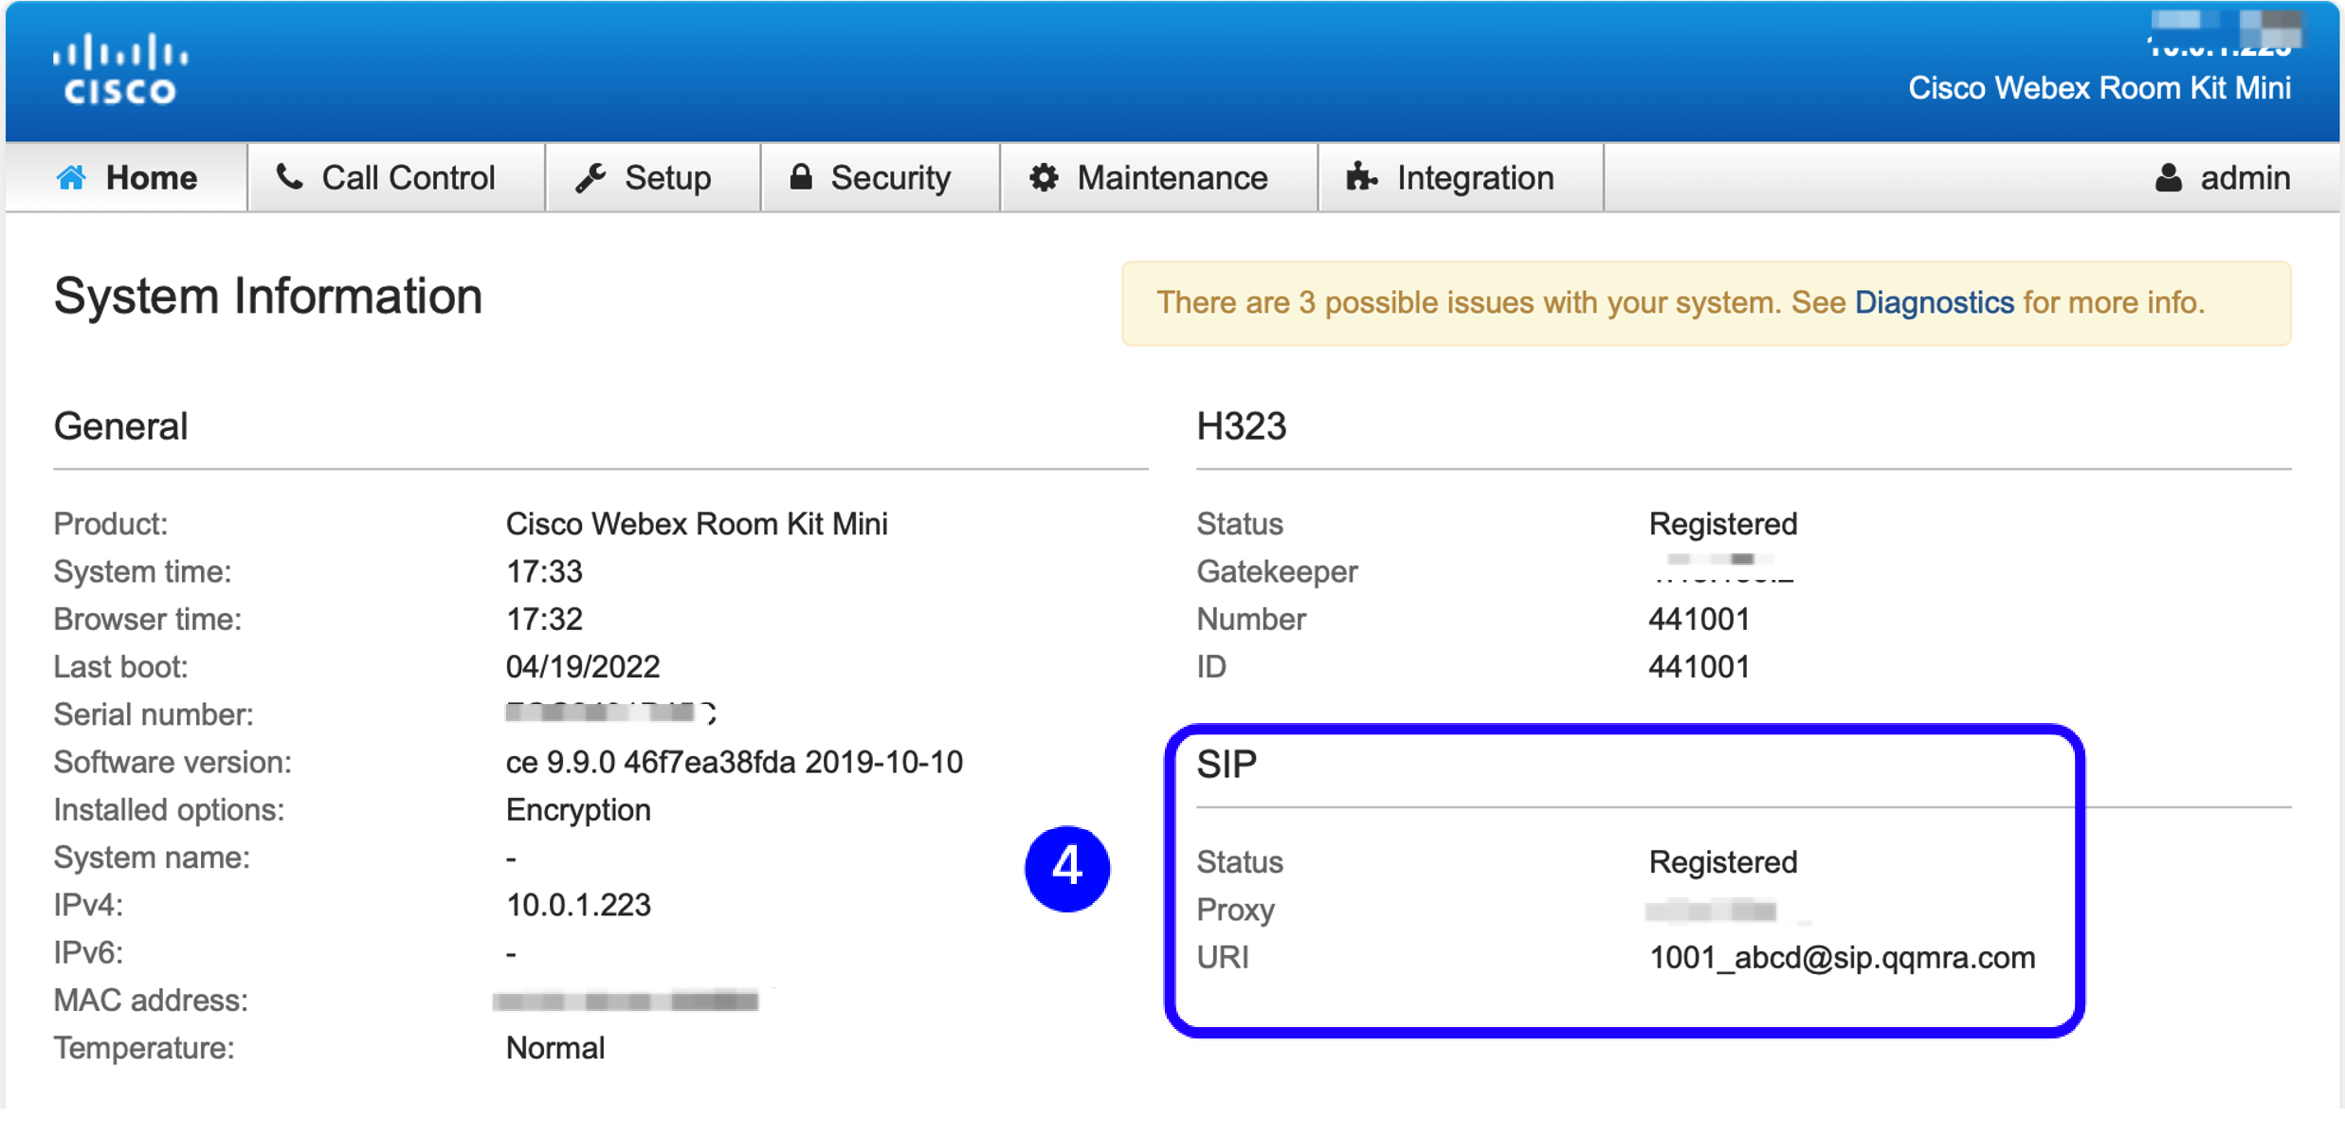
Task: Click the General section heading
Action: [x=120, y=426]
